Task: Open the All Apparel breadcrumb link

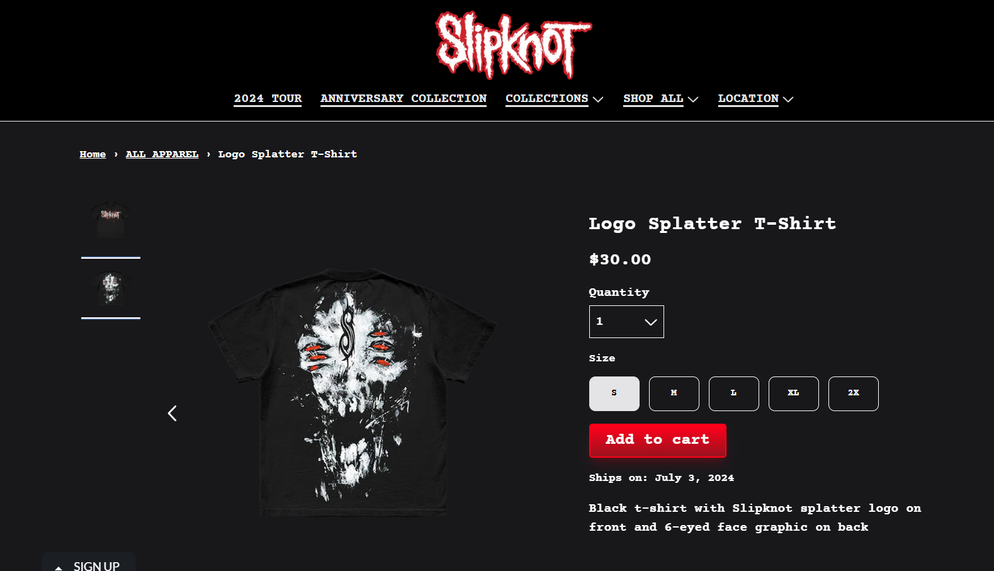Action: (x=162, y=154)
